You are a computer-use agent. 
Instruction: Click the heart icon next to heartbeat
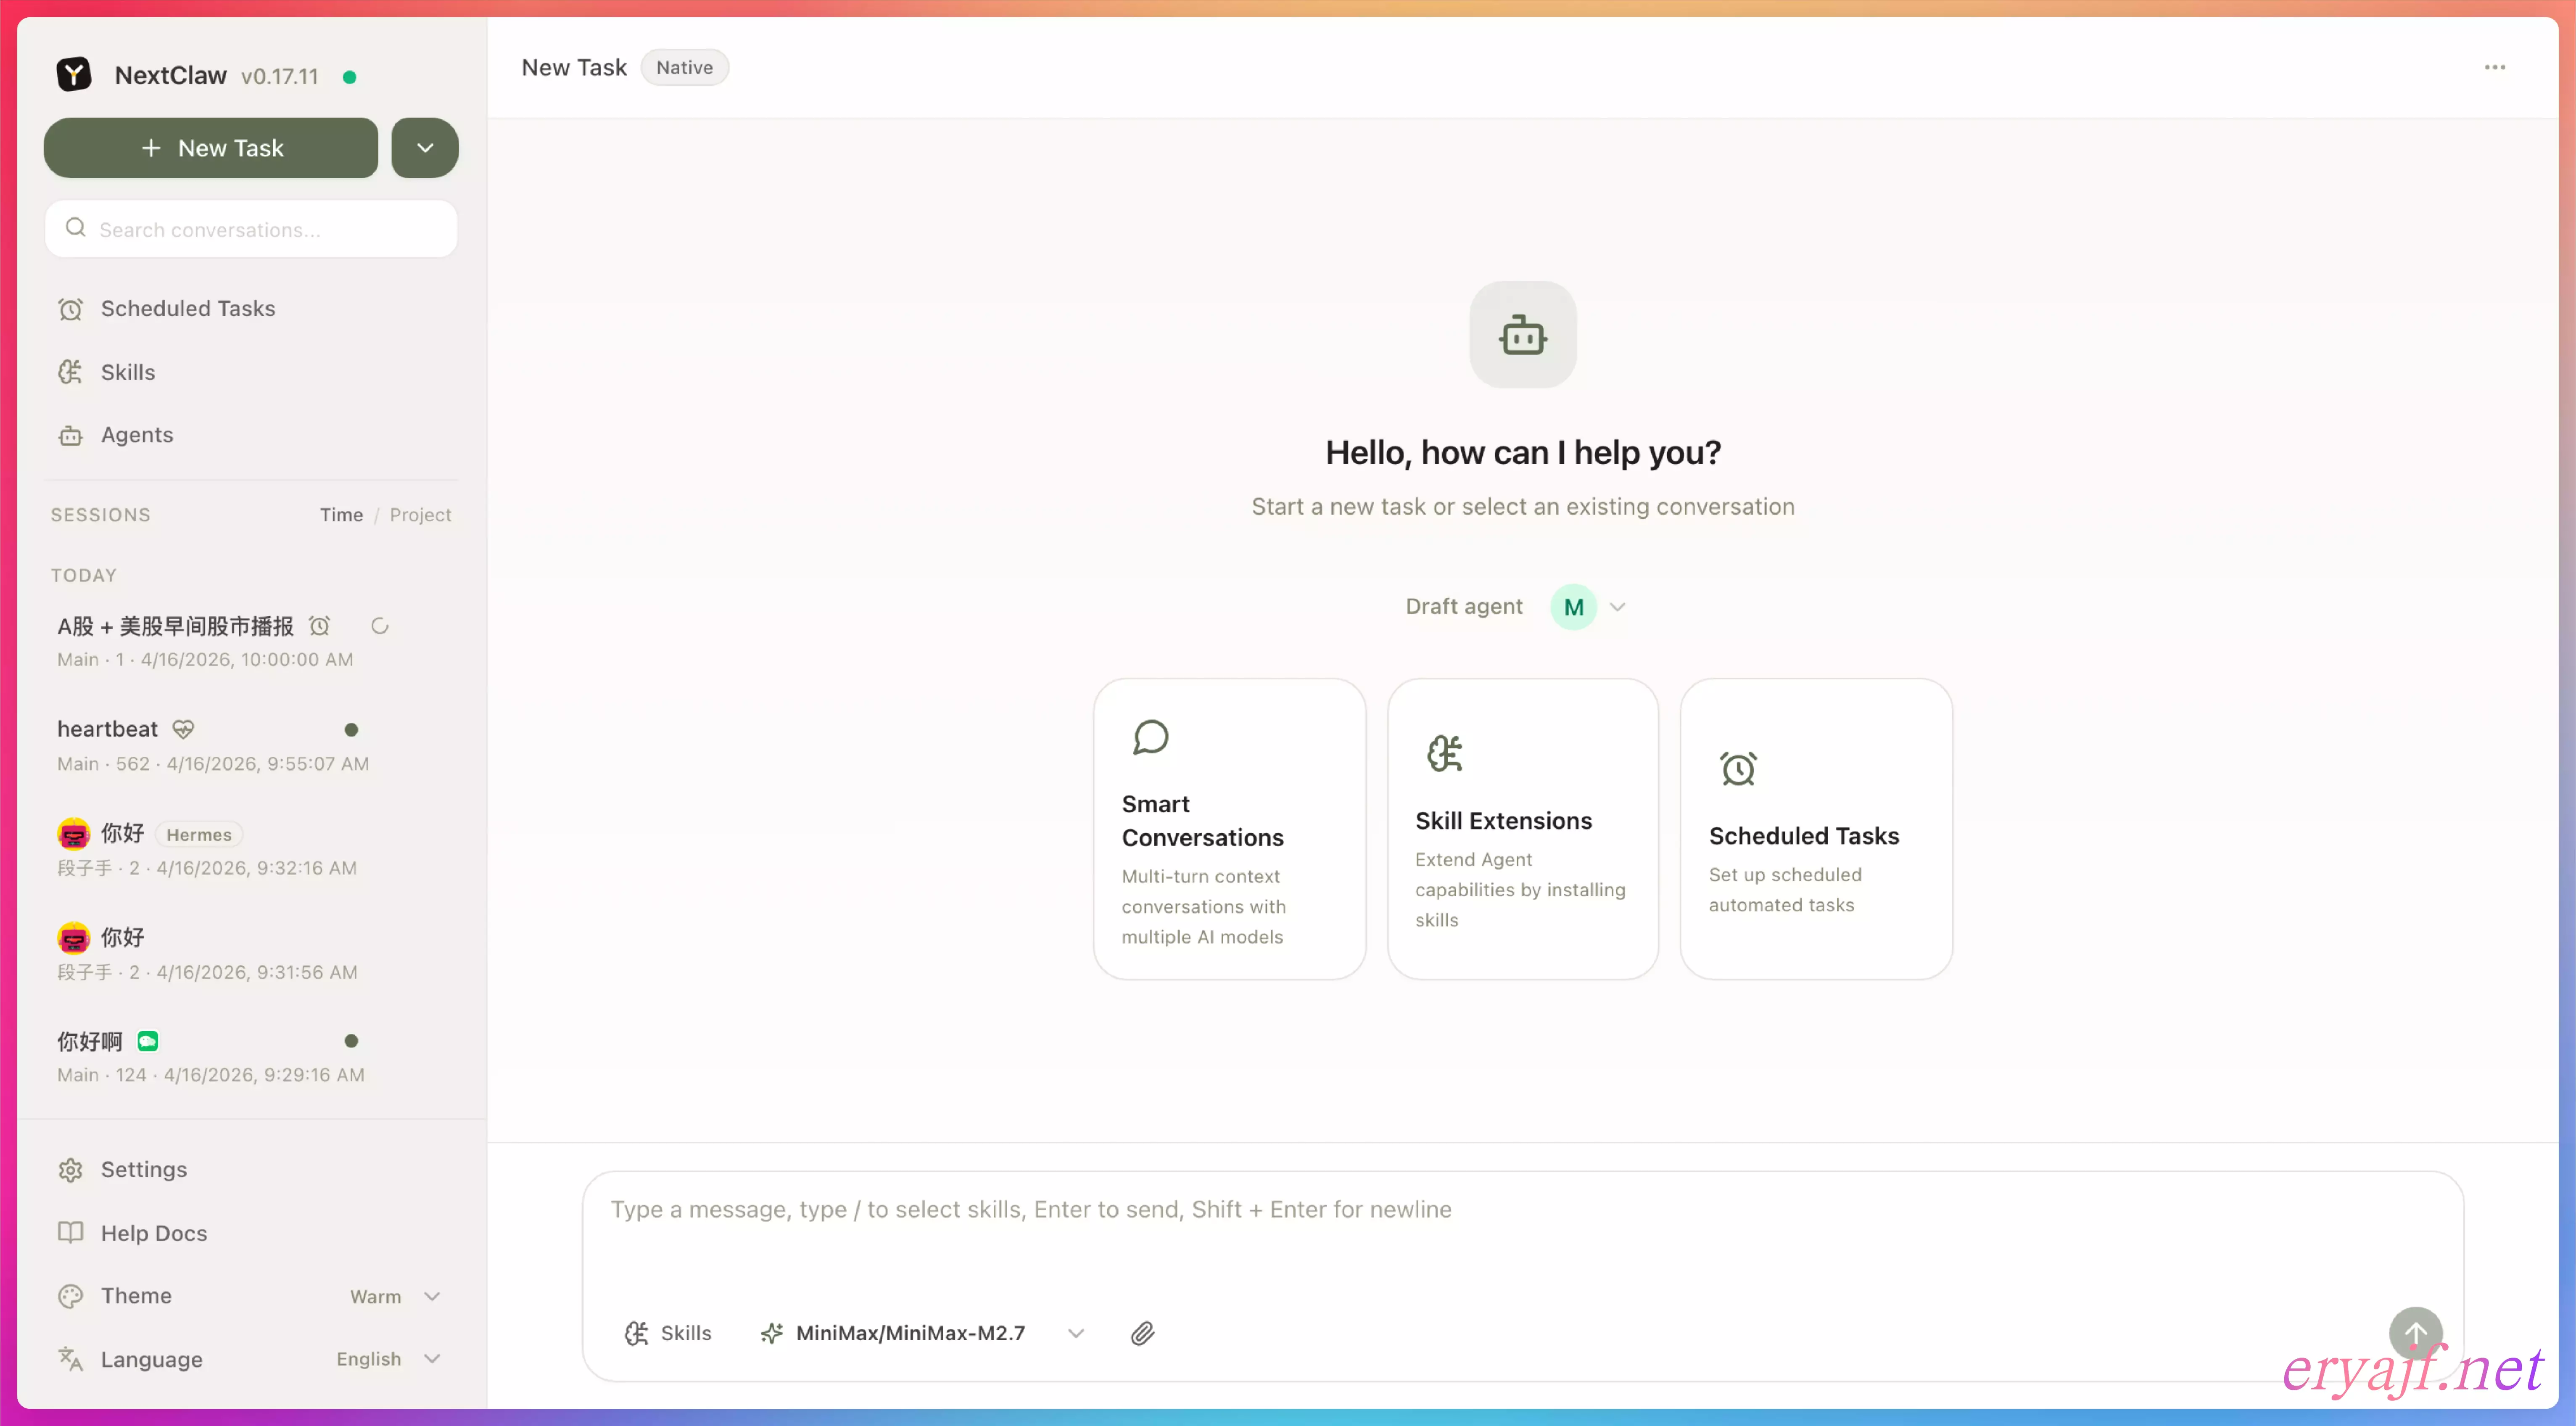(x=183, y=729)
